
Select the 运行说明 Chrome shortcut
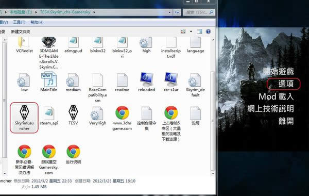[x=73, y=154]
